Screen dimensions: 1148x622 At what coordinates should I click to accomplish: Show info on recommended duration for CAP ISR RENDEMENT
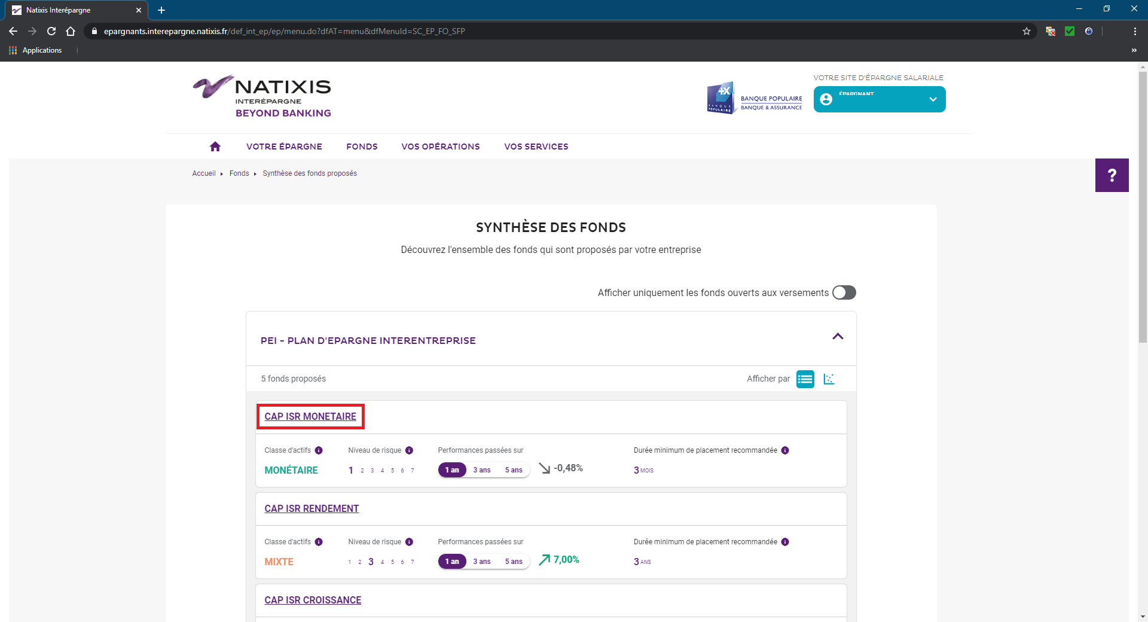pos(785,542)
